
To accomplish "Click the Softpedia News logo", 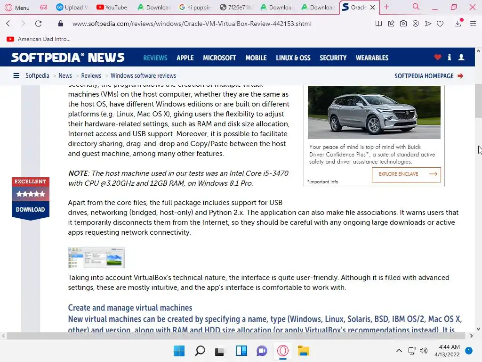I will pyautogui.click(x=68, y=58).
